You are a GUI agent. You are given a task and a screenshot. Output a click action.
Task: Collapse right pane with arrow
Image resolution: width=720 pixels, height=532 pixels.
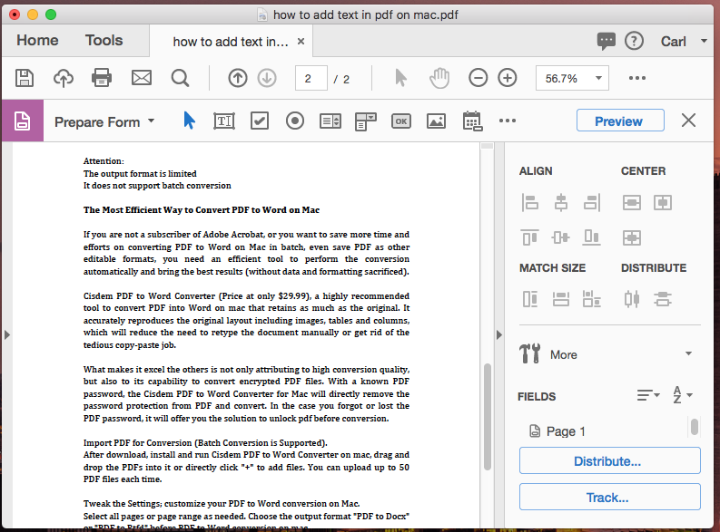click(x=499, y=335)
